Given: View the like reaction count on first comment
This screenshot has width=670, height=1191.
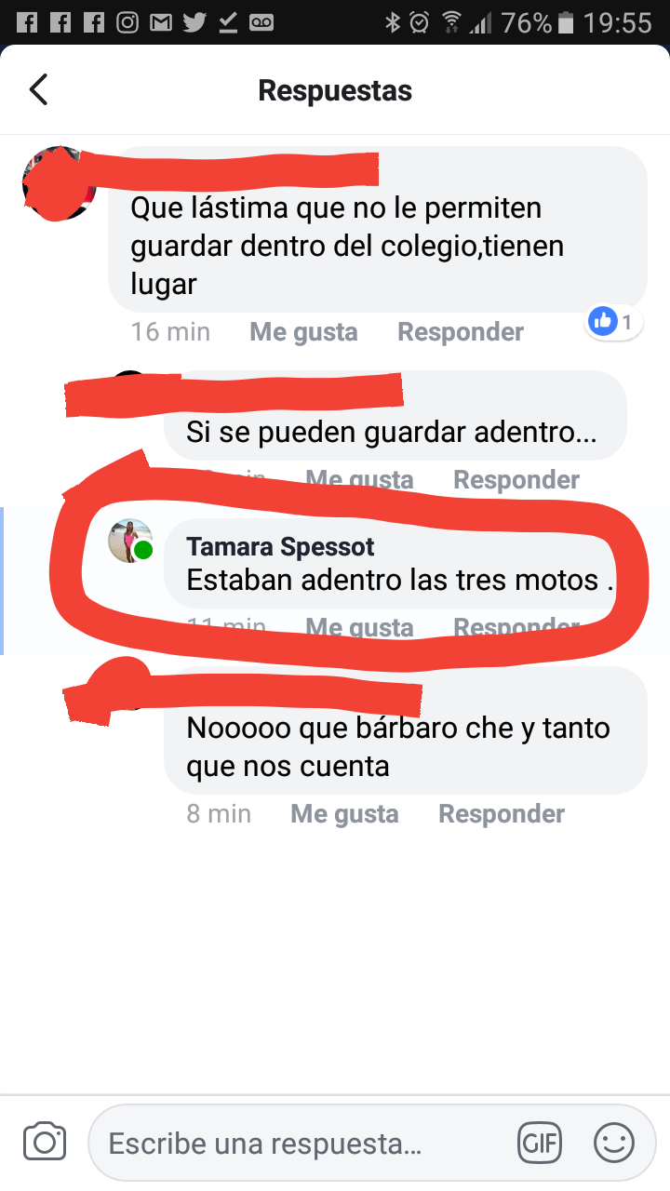Looking at the screenshot, I should [613, 323].
